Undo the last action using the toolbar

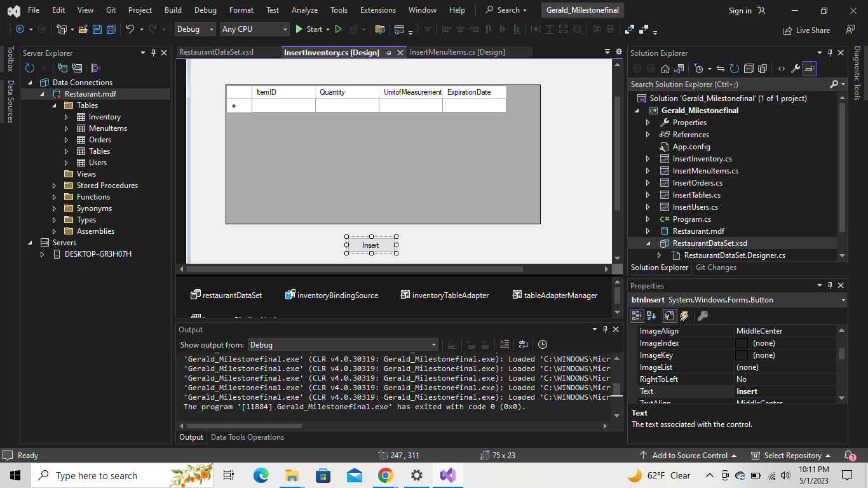[x=132, y=29]
